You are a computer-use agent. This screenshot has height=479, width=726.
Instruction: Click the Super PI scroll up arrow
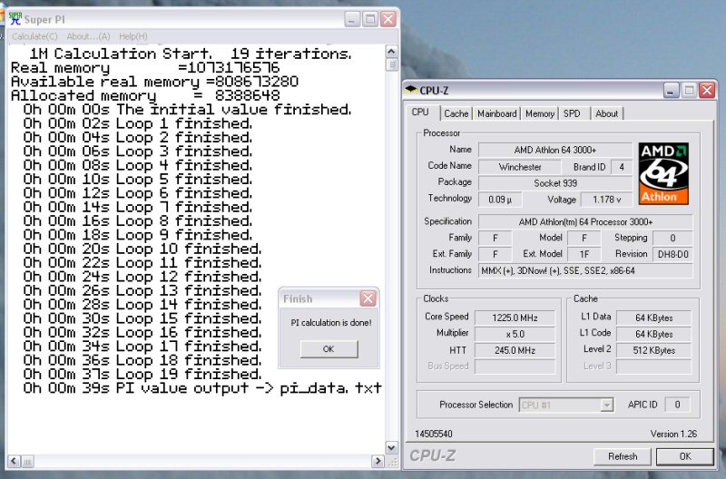(x=392, y=52)
